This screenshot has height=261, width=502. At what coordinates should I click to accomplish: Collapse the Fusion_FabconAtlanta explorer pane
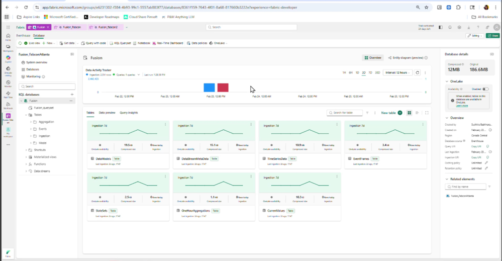(72, 54)
